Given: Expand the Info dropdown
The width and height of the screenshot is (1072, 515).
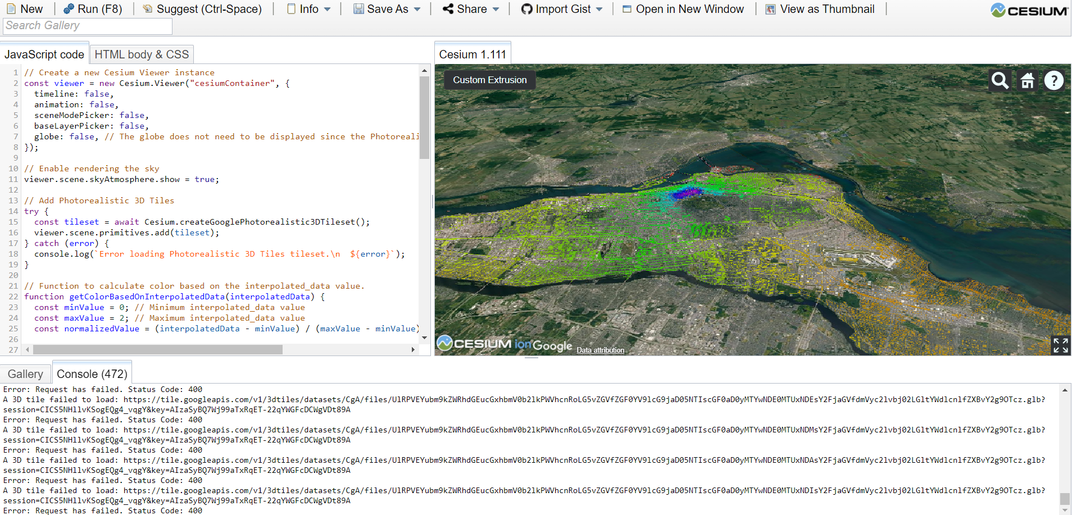Looking at the screenshot, I should pos(309,9).
